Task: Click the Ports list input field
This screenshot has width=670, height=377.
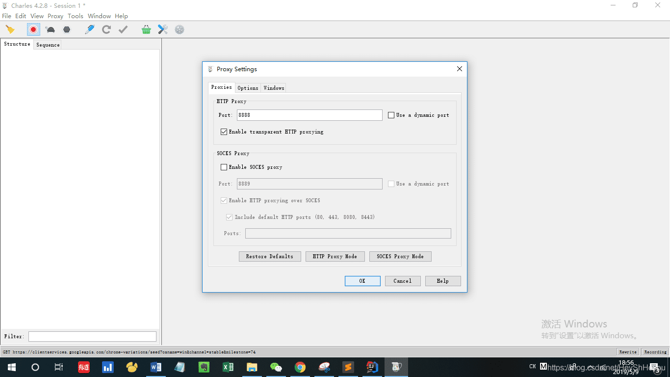Action: [x=348, y=234]
